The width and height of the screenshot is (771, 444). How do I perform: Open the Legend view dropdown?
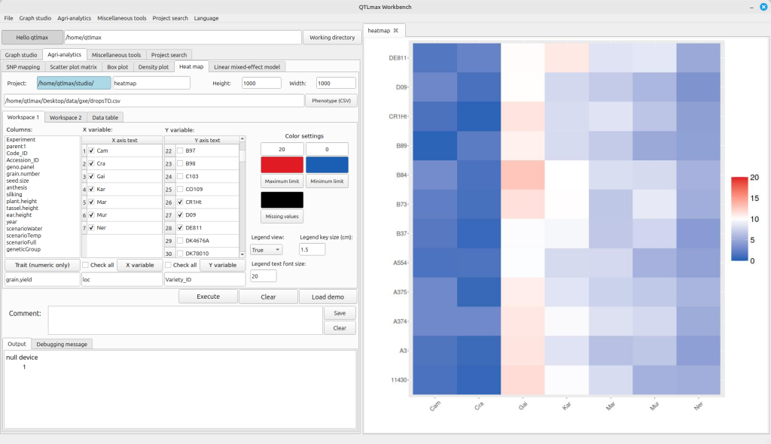(267, 249)
